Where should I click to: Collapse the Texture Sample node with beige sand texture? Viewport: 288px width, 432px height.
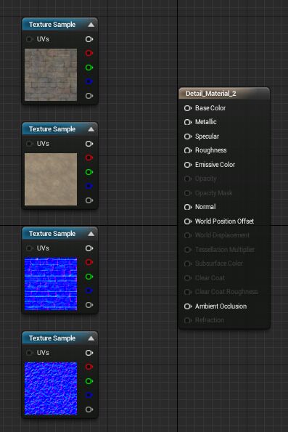[x=91, y=129]
